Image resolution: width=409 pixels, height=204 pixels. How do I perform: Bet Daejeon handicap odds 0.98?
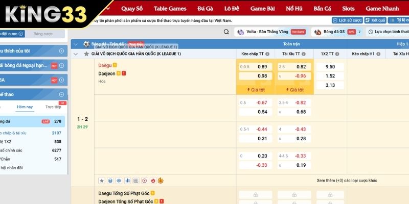(256, 75)
